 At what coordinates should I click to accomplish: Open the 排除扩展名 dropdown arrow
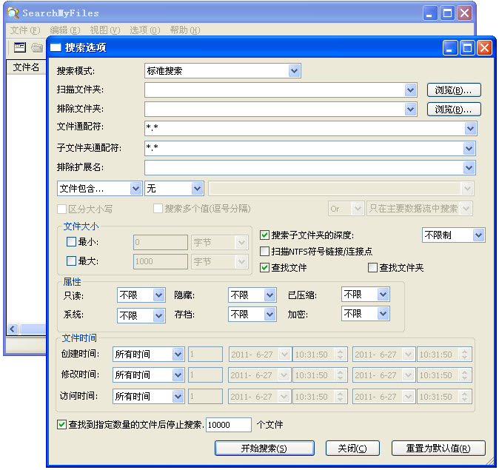point(469,168)
